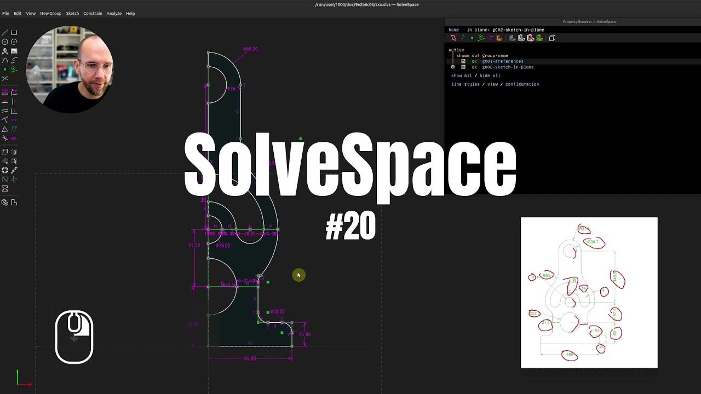Open the Analyze menu
This screenshot has height=394, width=701.
click(114, 13)
